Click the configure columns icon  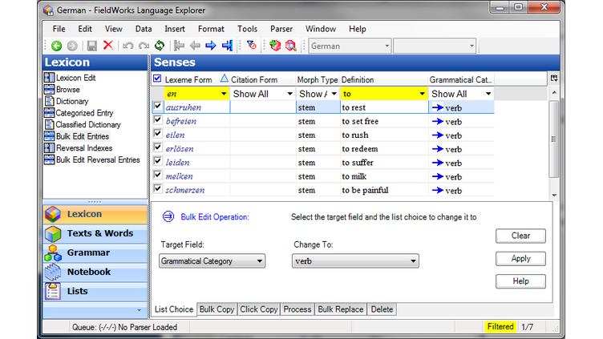554,78
